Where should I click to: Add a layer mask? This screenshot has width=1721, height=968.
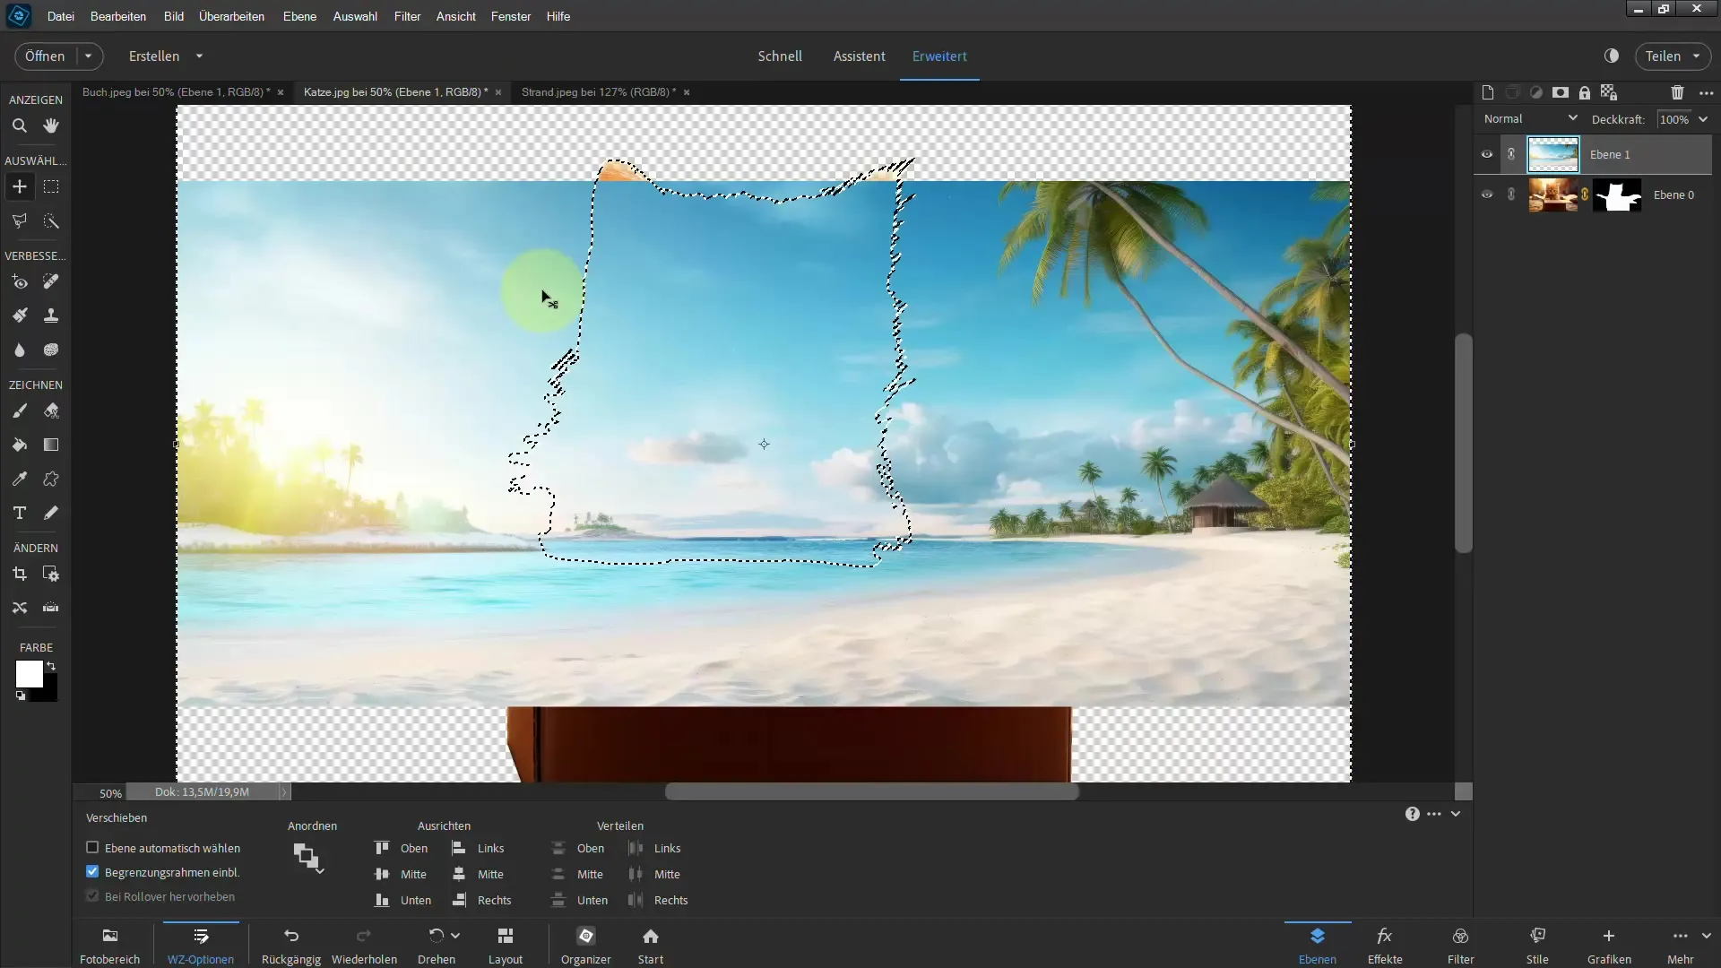click(1561, 92)
